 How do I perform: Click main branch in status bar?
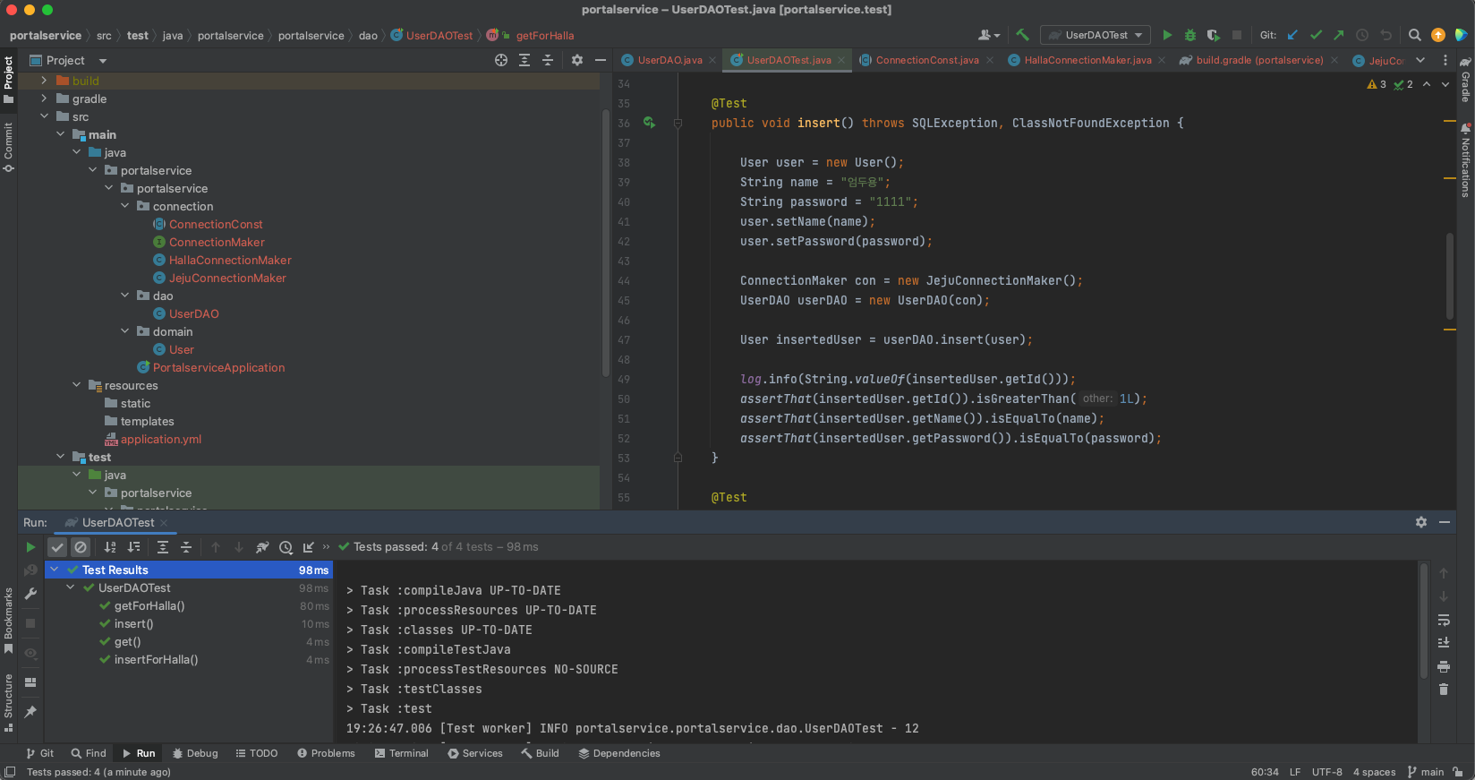[x=1425, y=772]
